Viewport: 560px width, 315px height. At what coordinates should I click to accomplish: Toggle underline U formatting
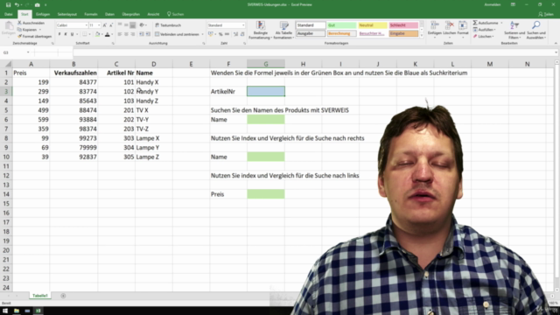(x=72, y=34)
